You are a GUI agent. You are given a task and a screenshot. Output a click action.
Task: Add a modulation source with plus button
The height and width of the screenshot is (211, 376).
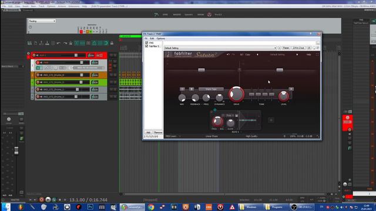(271, 120)
